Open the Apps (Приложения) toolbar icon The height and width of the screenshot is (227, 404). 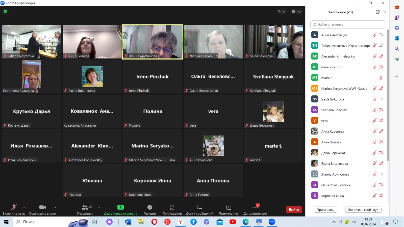172,207
